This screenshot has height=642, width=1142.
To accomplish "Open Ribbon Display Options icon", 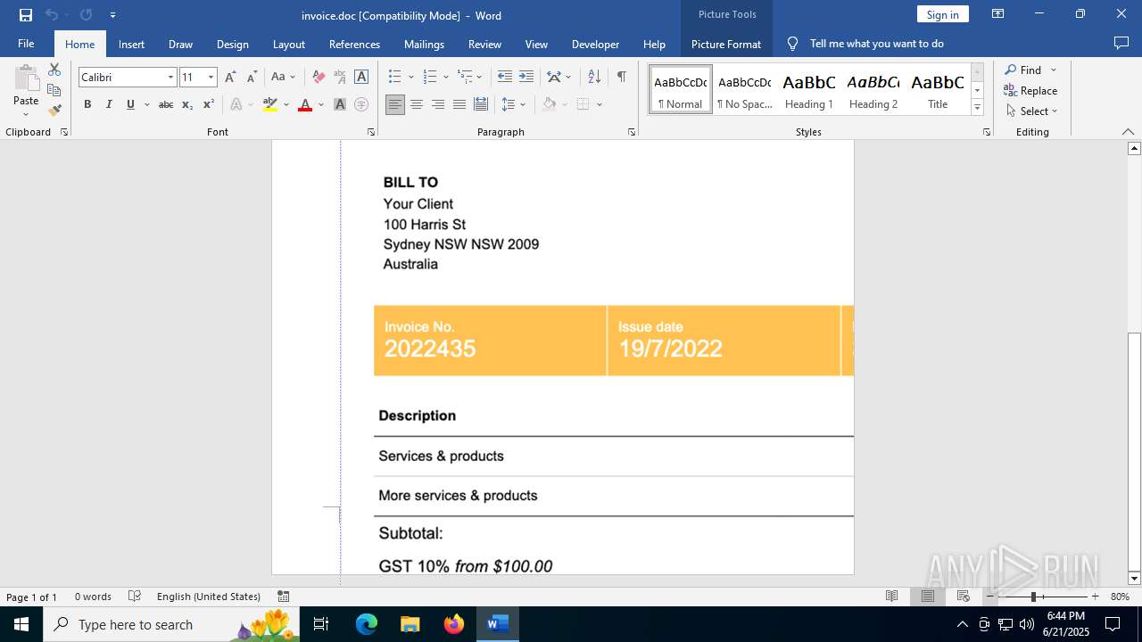I will coord(998,14).
